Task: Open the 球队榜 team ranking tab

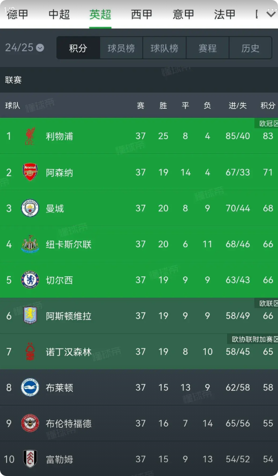Action: click(164, 48)
